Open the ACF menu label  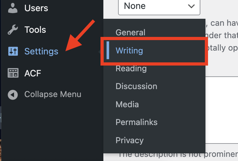point(33,73)
